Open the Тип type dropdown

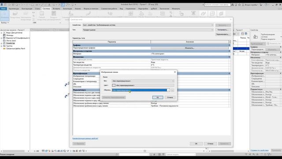[148, 30]
